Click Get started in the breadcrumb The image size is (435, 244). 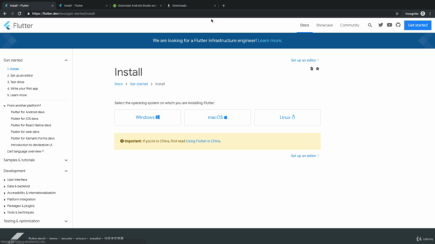(139, 84)
